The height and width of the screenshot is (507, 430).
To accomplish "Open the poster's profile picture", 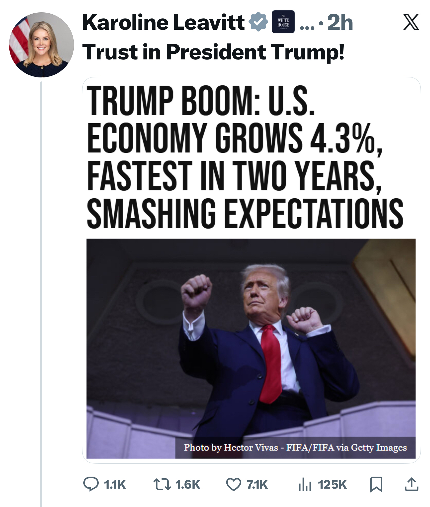I will click(x=41, y=45).
